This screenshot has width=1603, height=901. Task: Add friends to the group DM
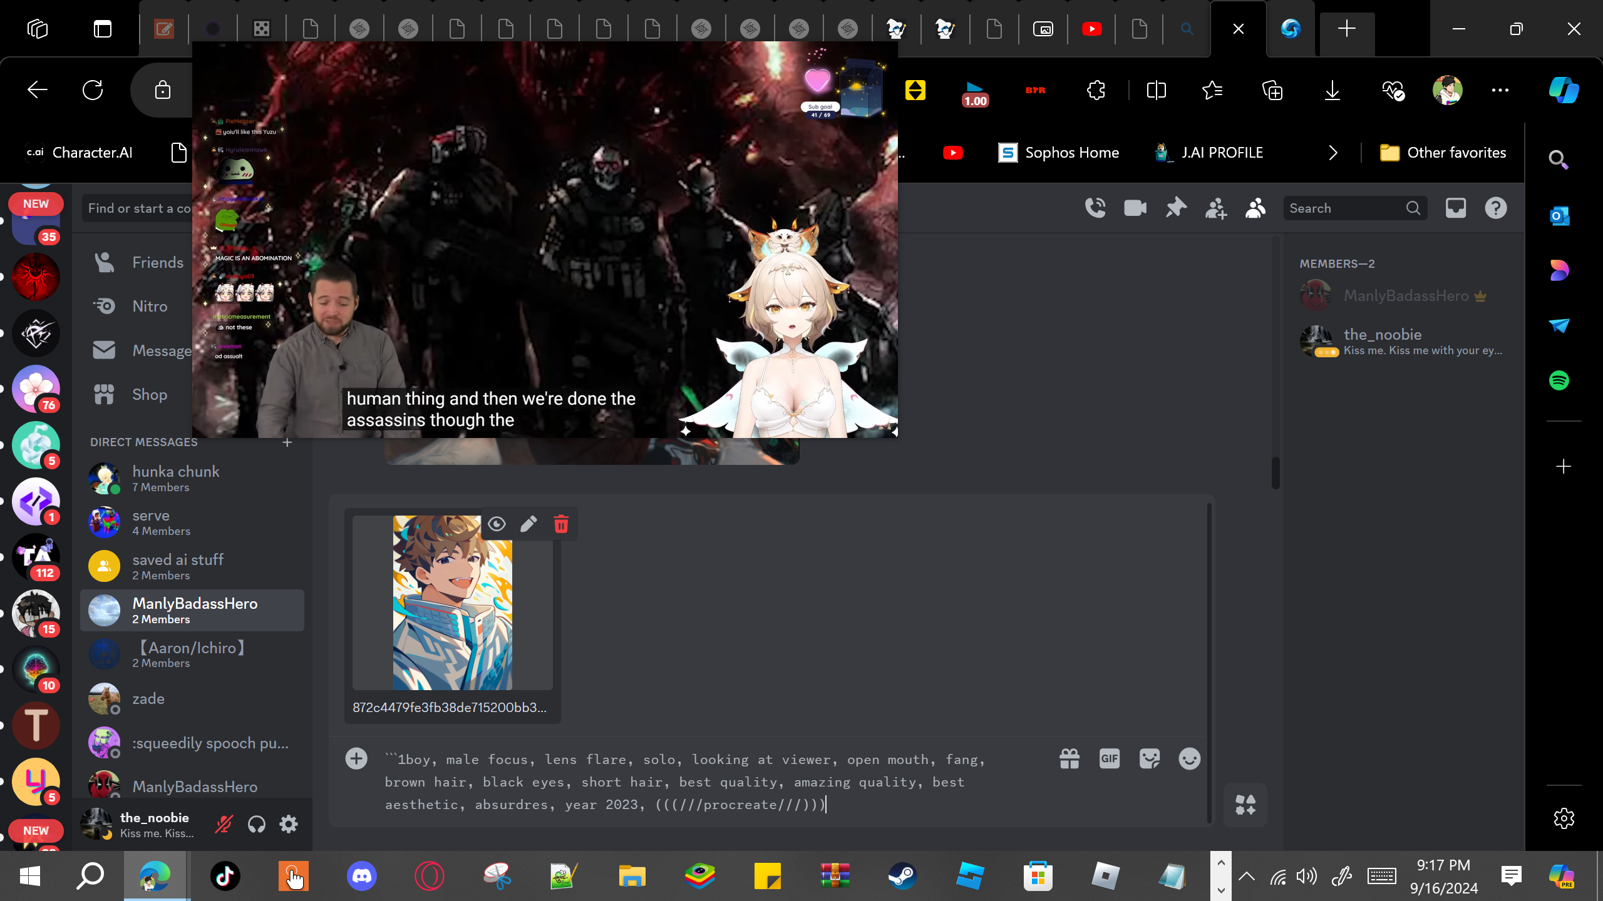[x=1216, y=208]
